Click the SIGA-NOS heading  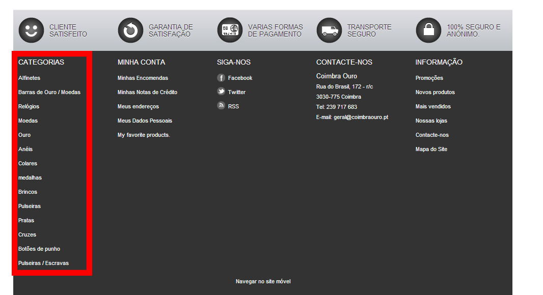point(234,62)
